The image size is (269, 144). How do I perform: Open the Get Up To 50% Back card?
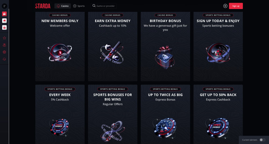click(218, 116)
